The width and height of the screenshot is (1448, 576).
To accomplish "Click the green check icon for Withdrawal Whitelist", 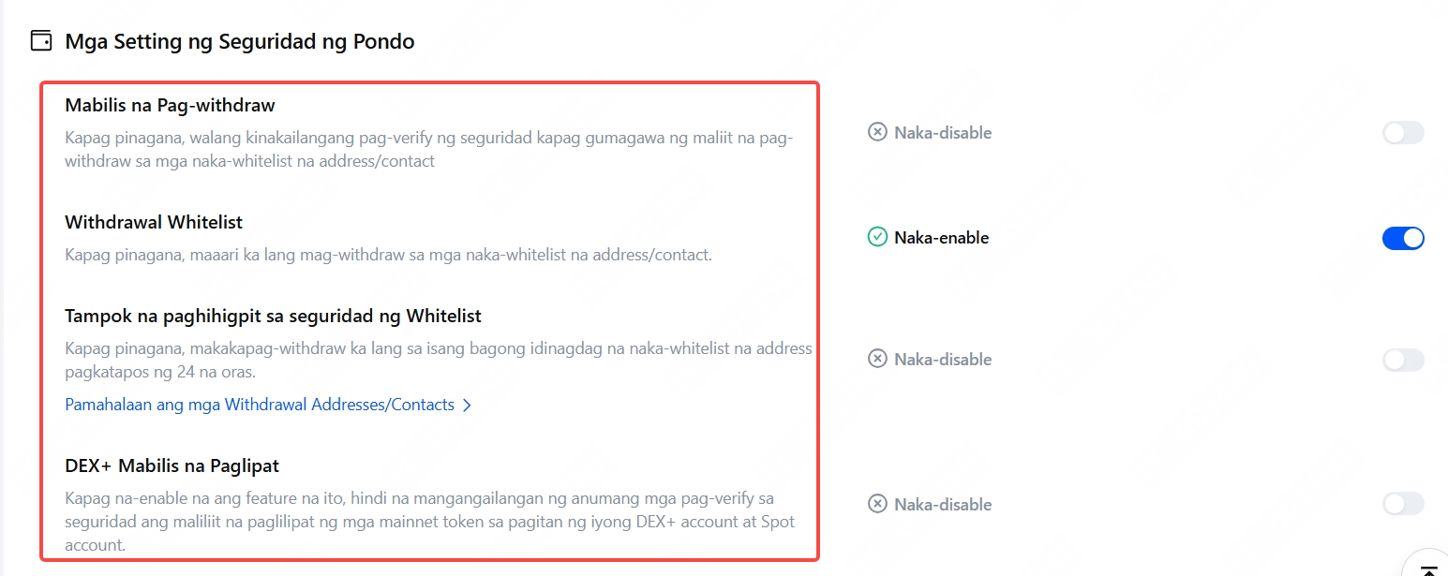I will click(877, 238).
